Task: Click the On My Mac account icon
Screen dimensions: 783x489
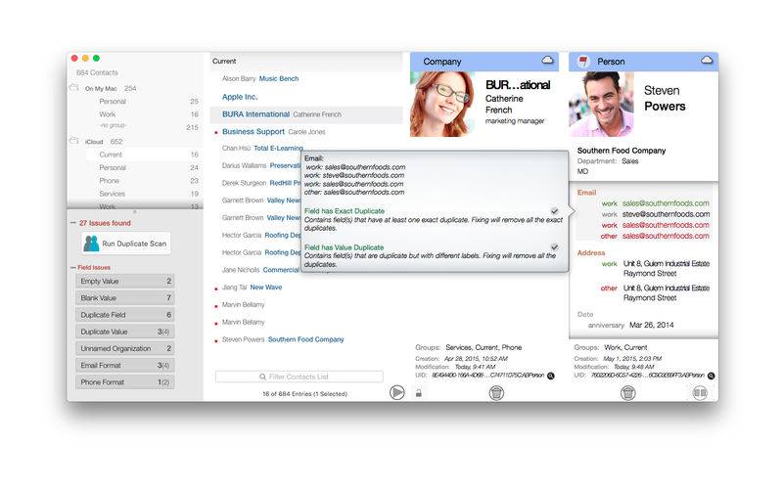Action: 74,88
